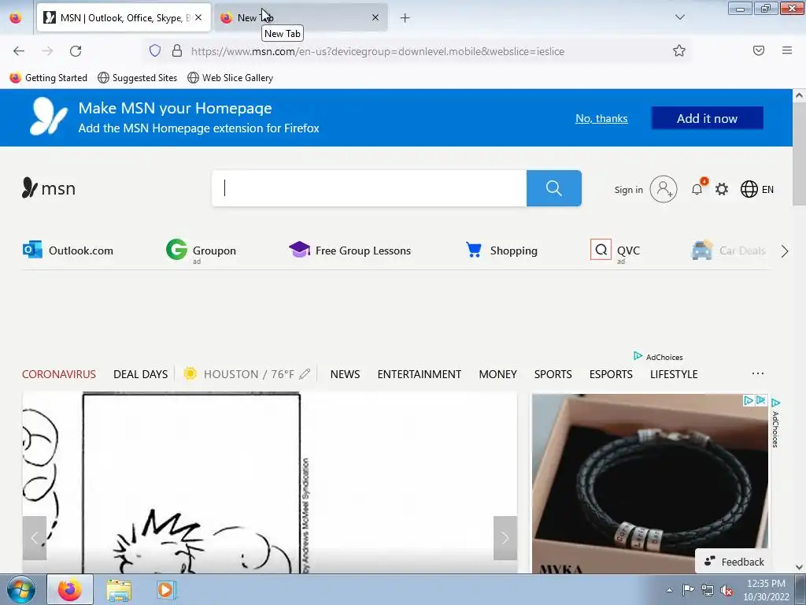Image resolution: width=806 pixels, height=605 pixels.
Task: Open the Windows Start menu
Action: tap(21, 589)
